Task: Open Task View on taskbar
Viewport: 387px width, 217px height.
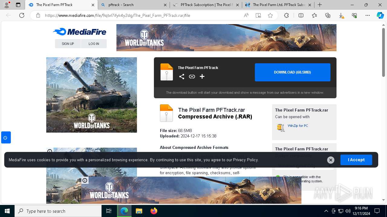Action: 109,211
